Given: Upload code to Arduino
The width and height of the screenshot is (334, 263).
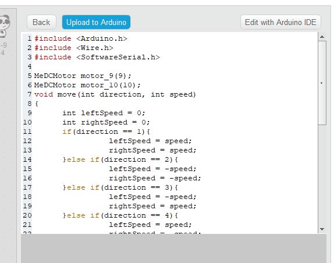Looking at the screenshot, I should (96, 22).
